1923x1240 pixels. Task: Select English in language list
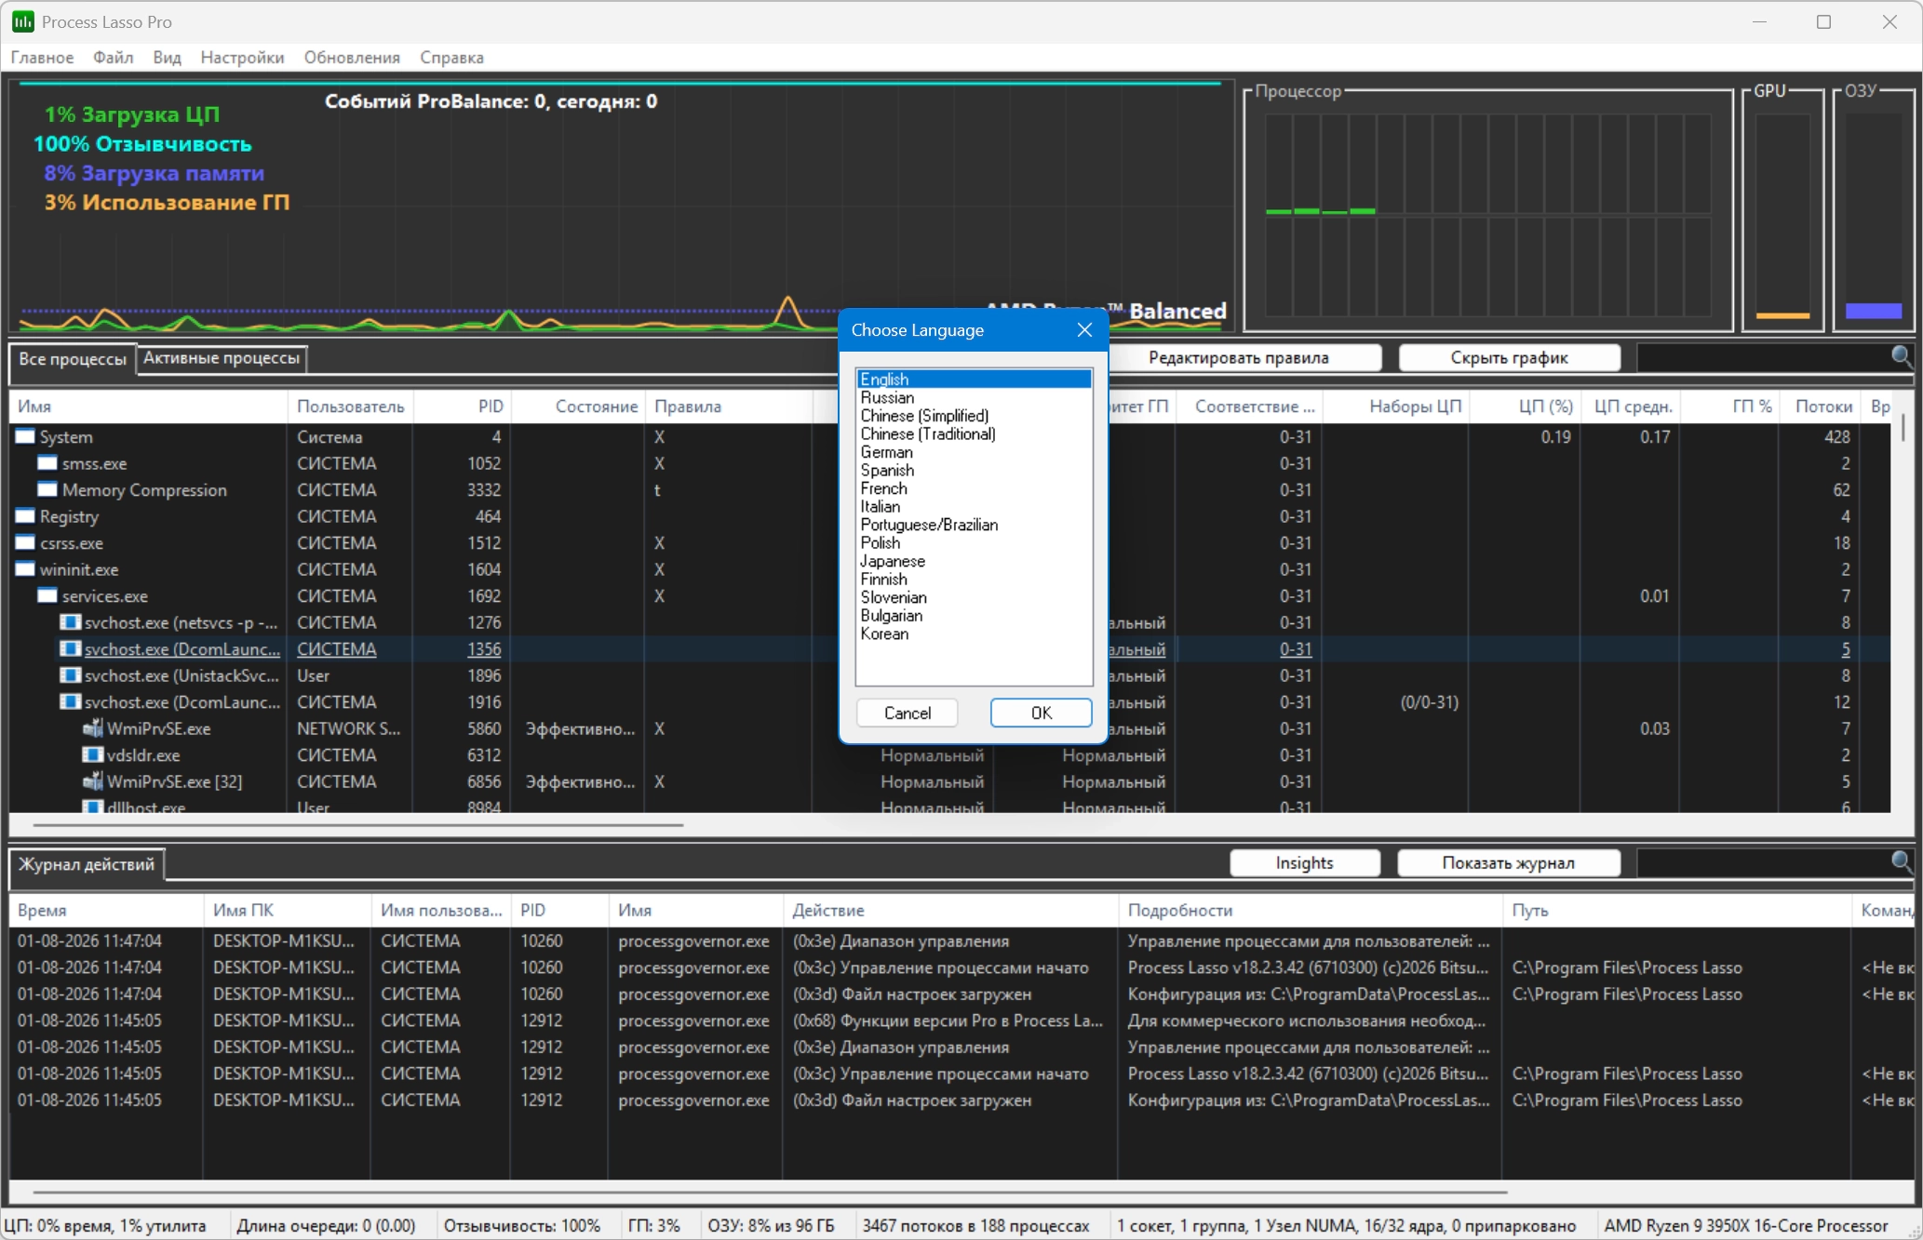click(x=974, y=380)
